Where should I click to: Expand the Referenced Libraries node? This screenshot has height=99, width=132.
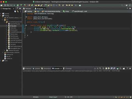(3, 53)
